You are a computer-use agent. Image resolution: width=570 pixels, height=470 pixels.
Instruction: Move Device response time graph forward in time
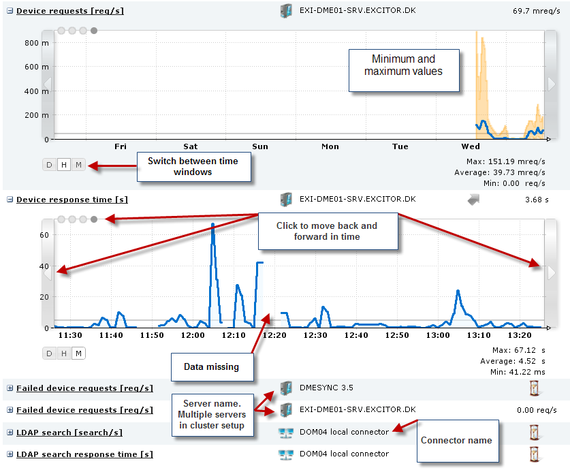tap(552, 272)
